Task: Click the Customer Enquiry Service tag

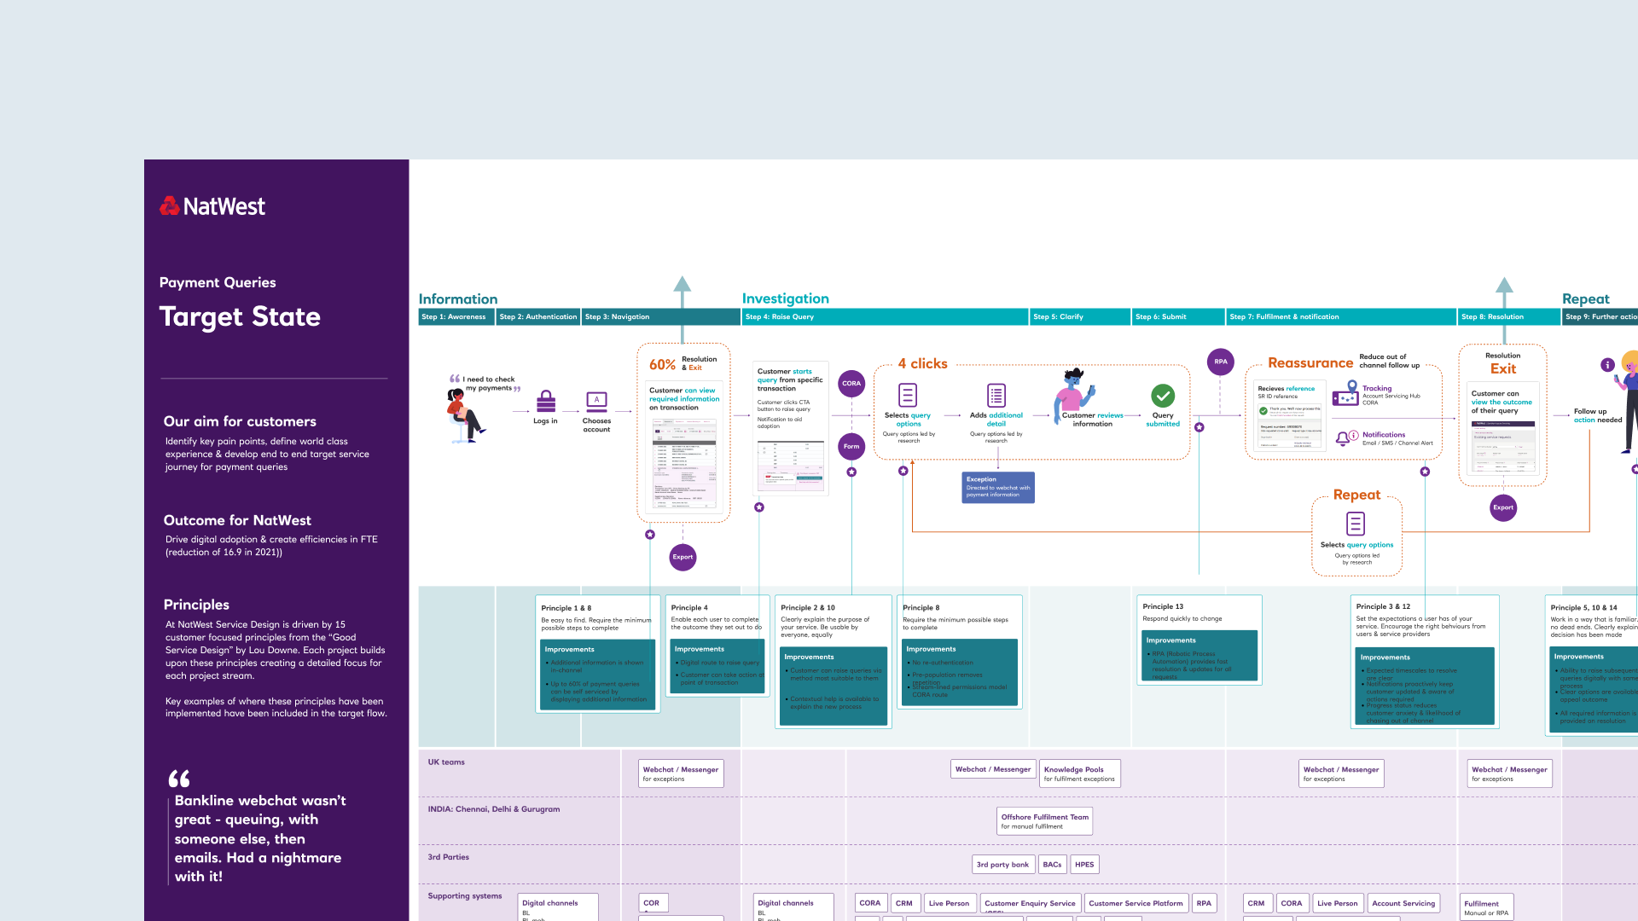Action: coord(1030,903)
